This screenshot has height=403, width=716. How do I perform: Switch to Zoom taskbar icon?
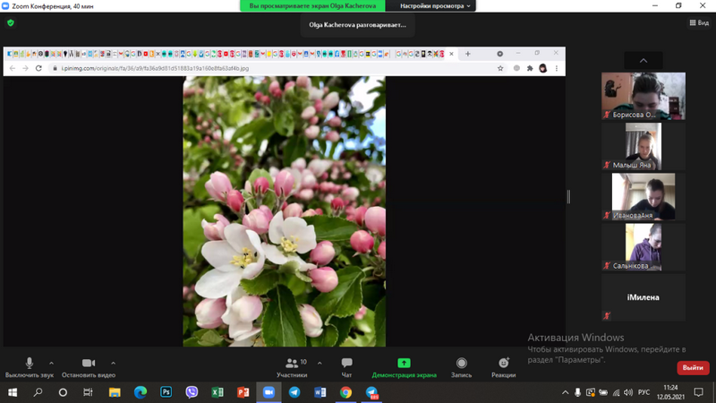(268, 392)
